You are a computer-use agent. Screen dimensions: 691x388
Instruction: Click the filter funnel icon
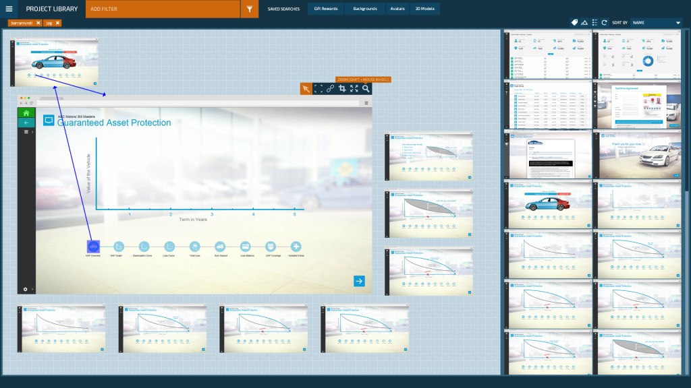(250, 9)
